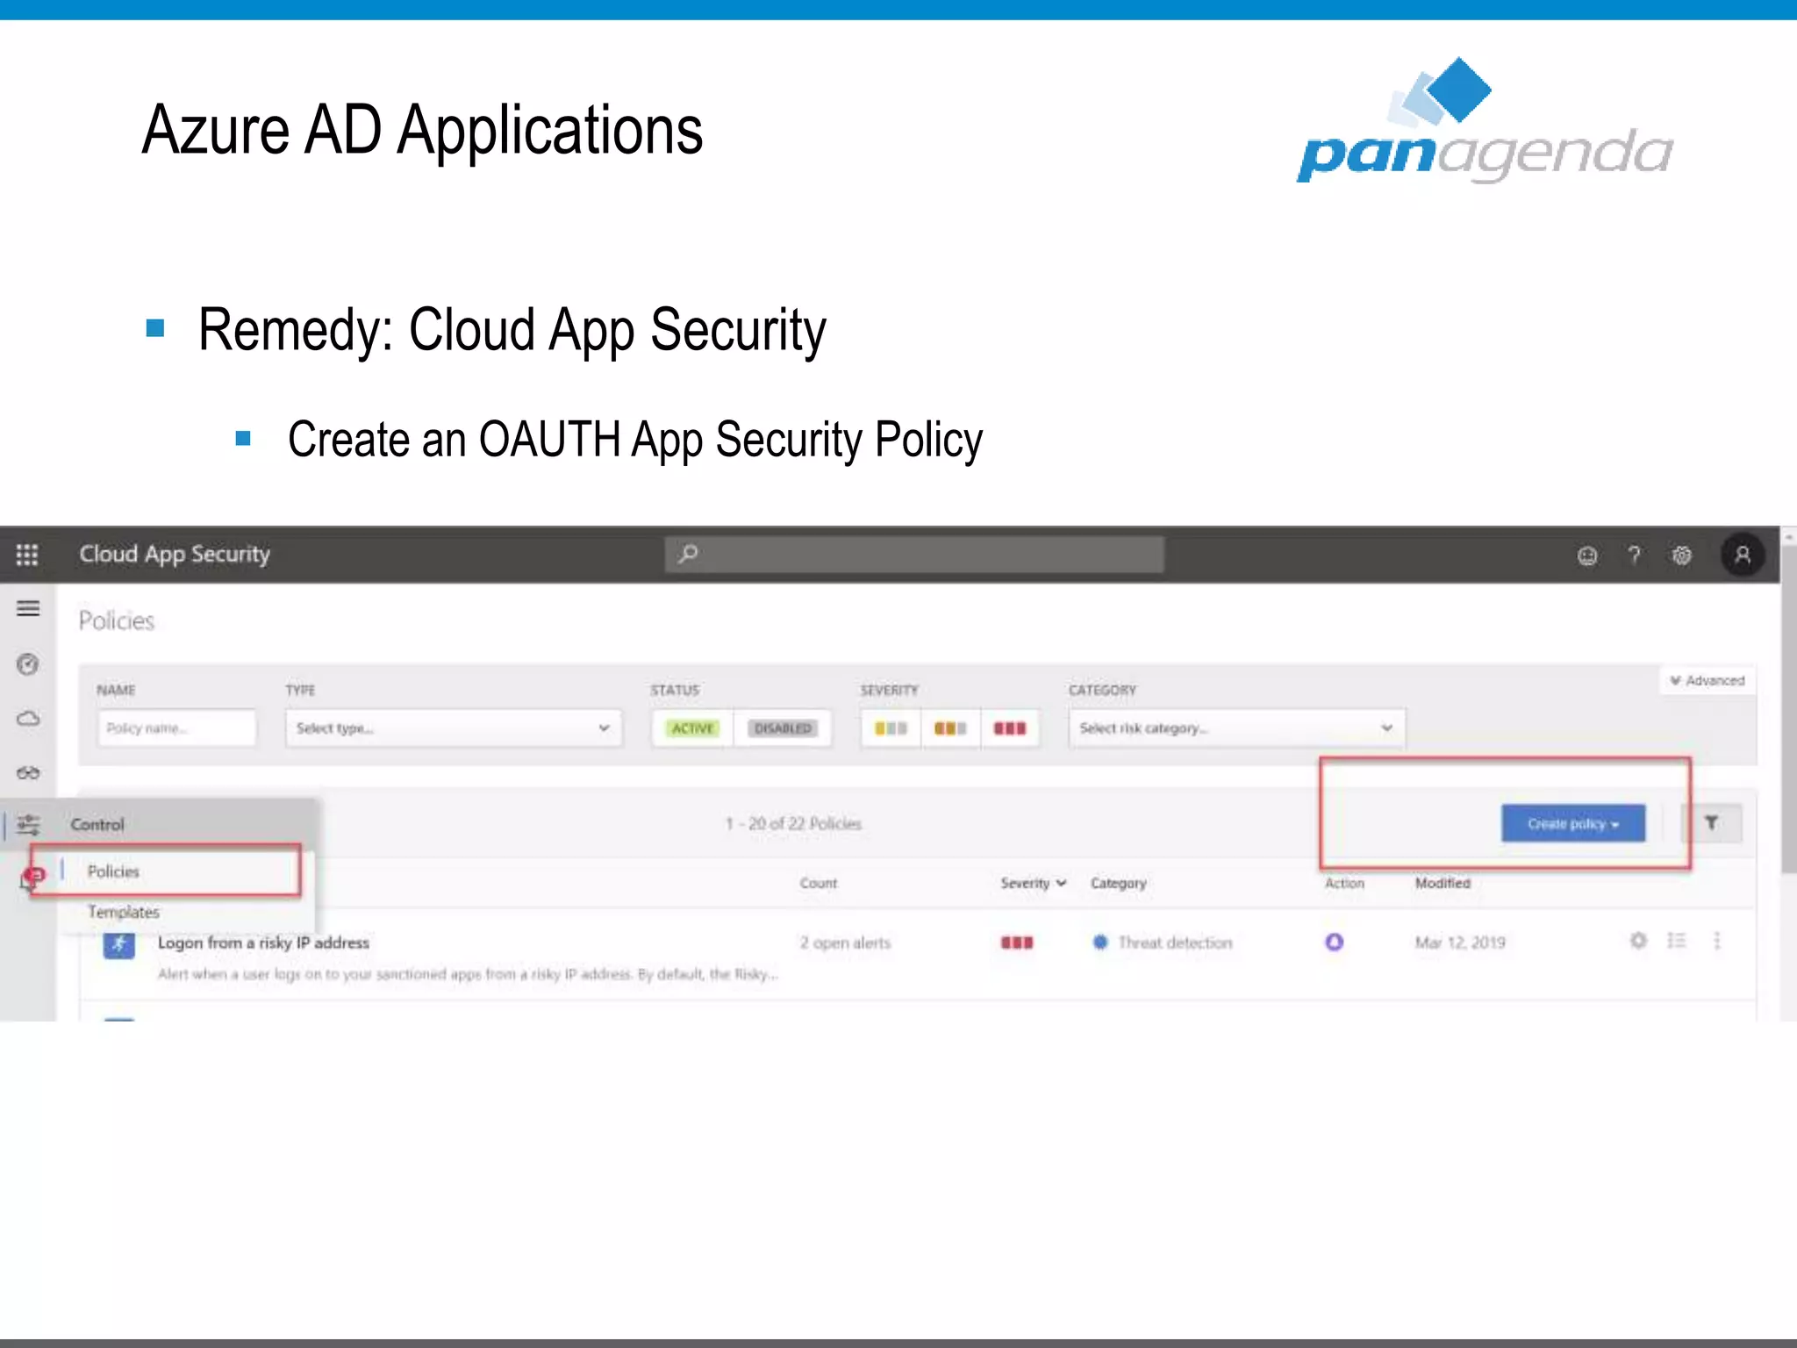Click the Action column header

(1344, 883)
